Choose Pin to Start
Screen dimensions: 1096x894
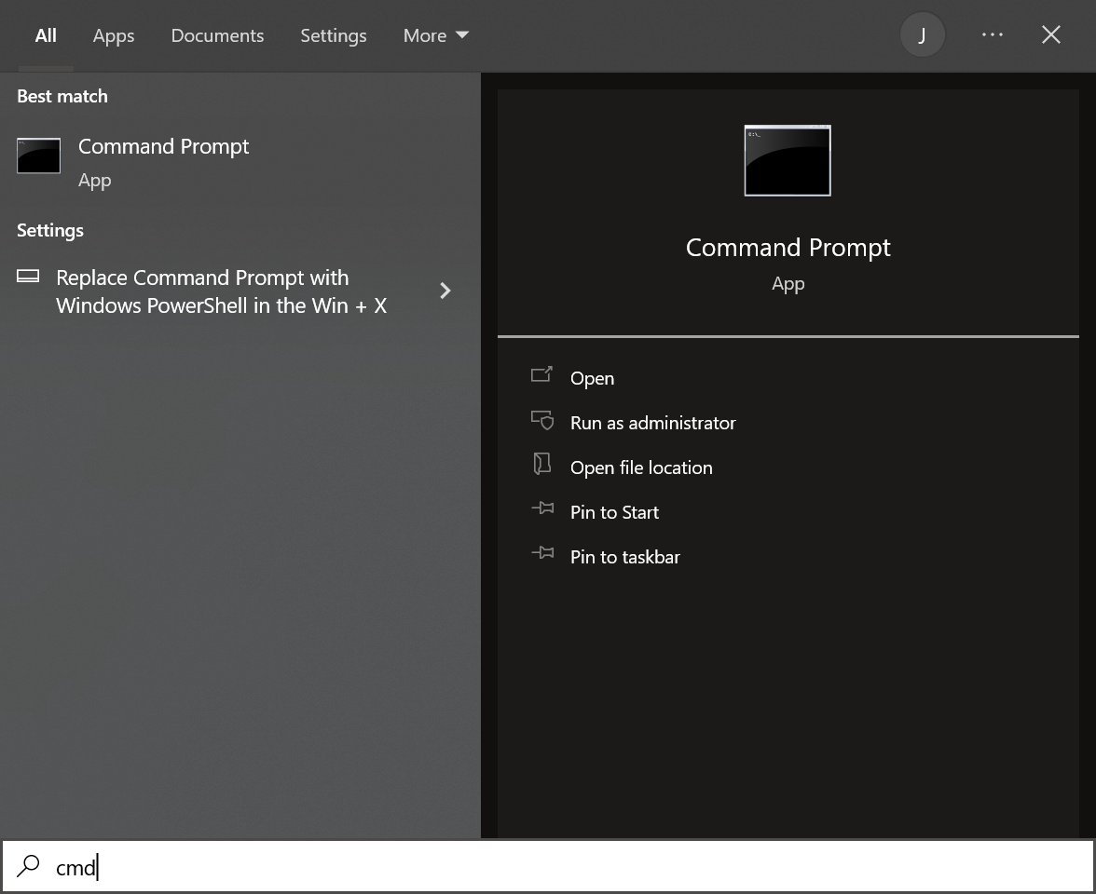(614, 512)
